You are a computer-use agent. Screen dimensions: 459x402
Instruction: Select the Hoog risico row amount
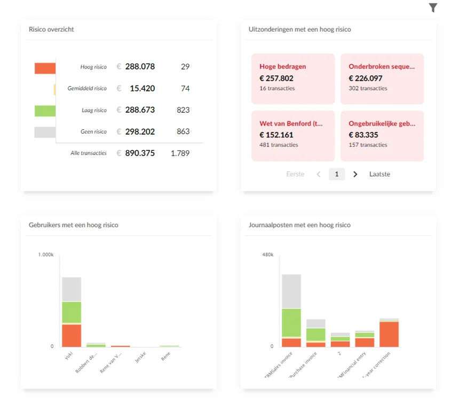coord(140,67)
